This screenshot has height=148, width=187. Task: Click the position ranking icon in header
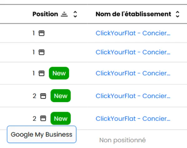(64, 14)
